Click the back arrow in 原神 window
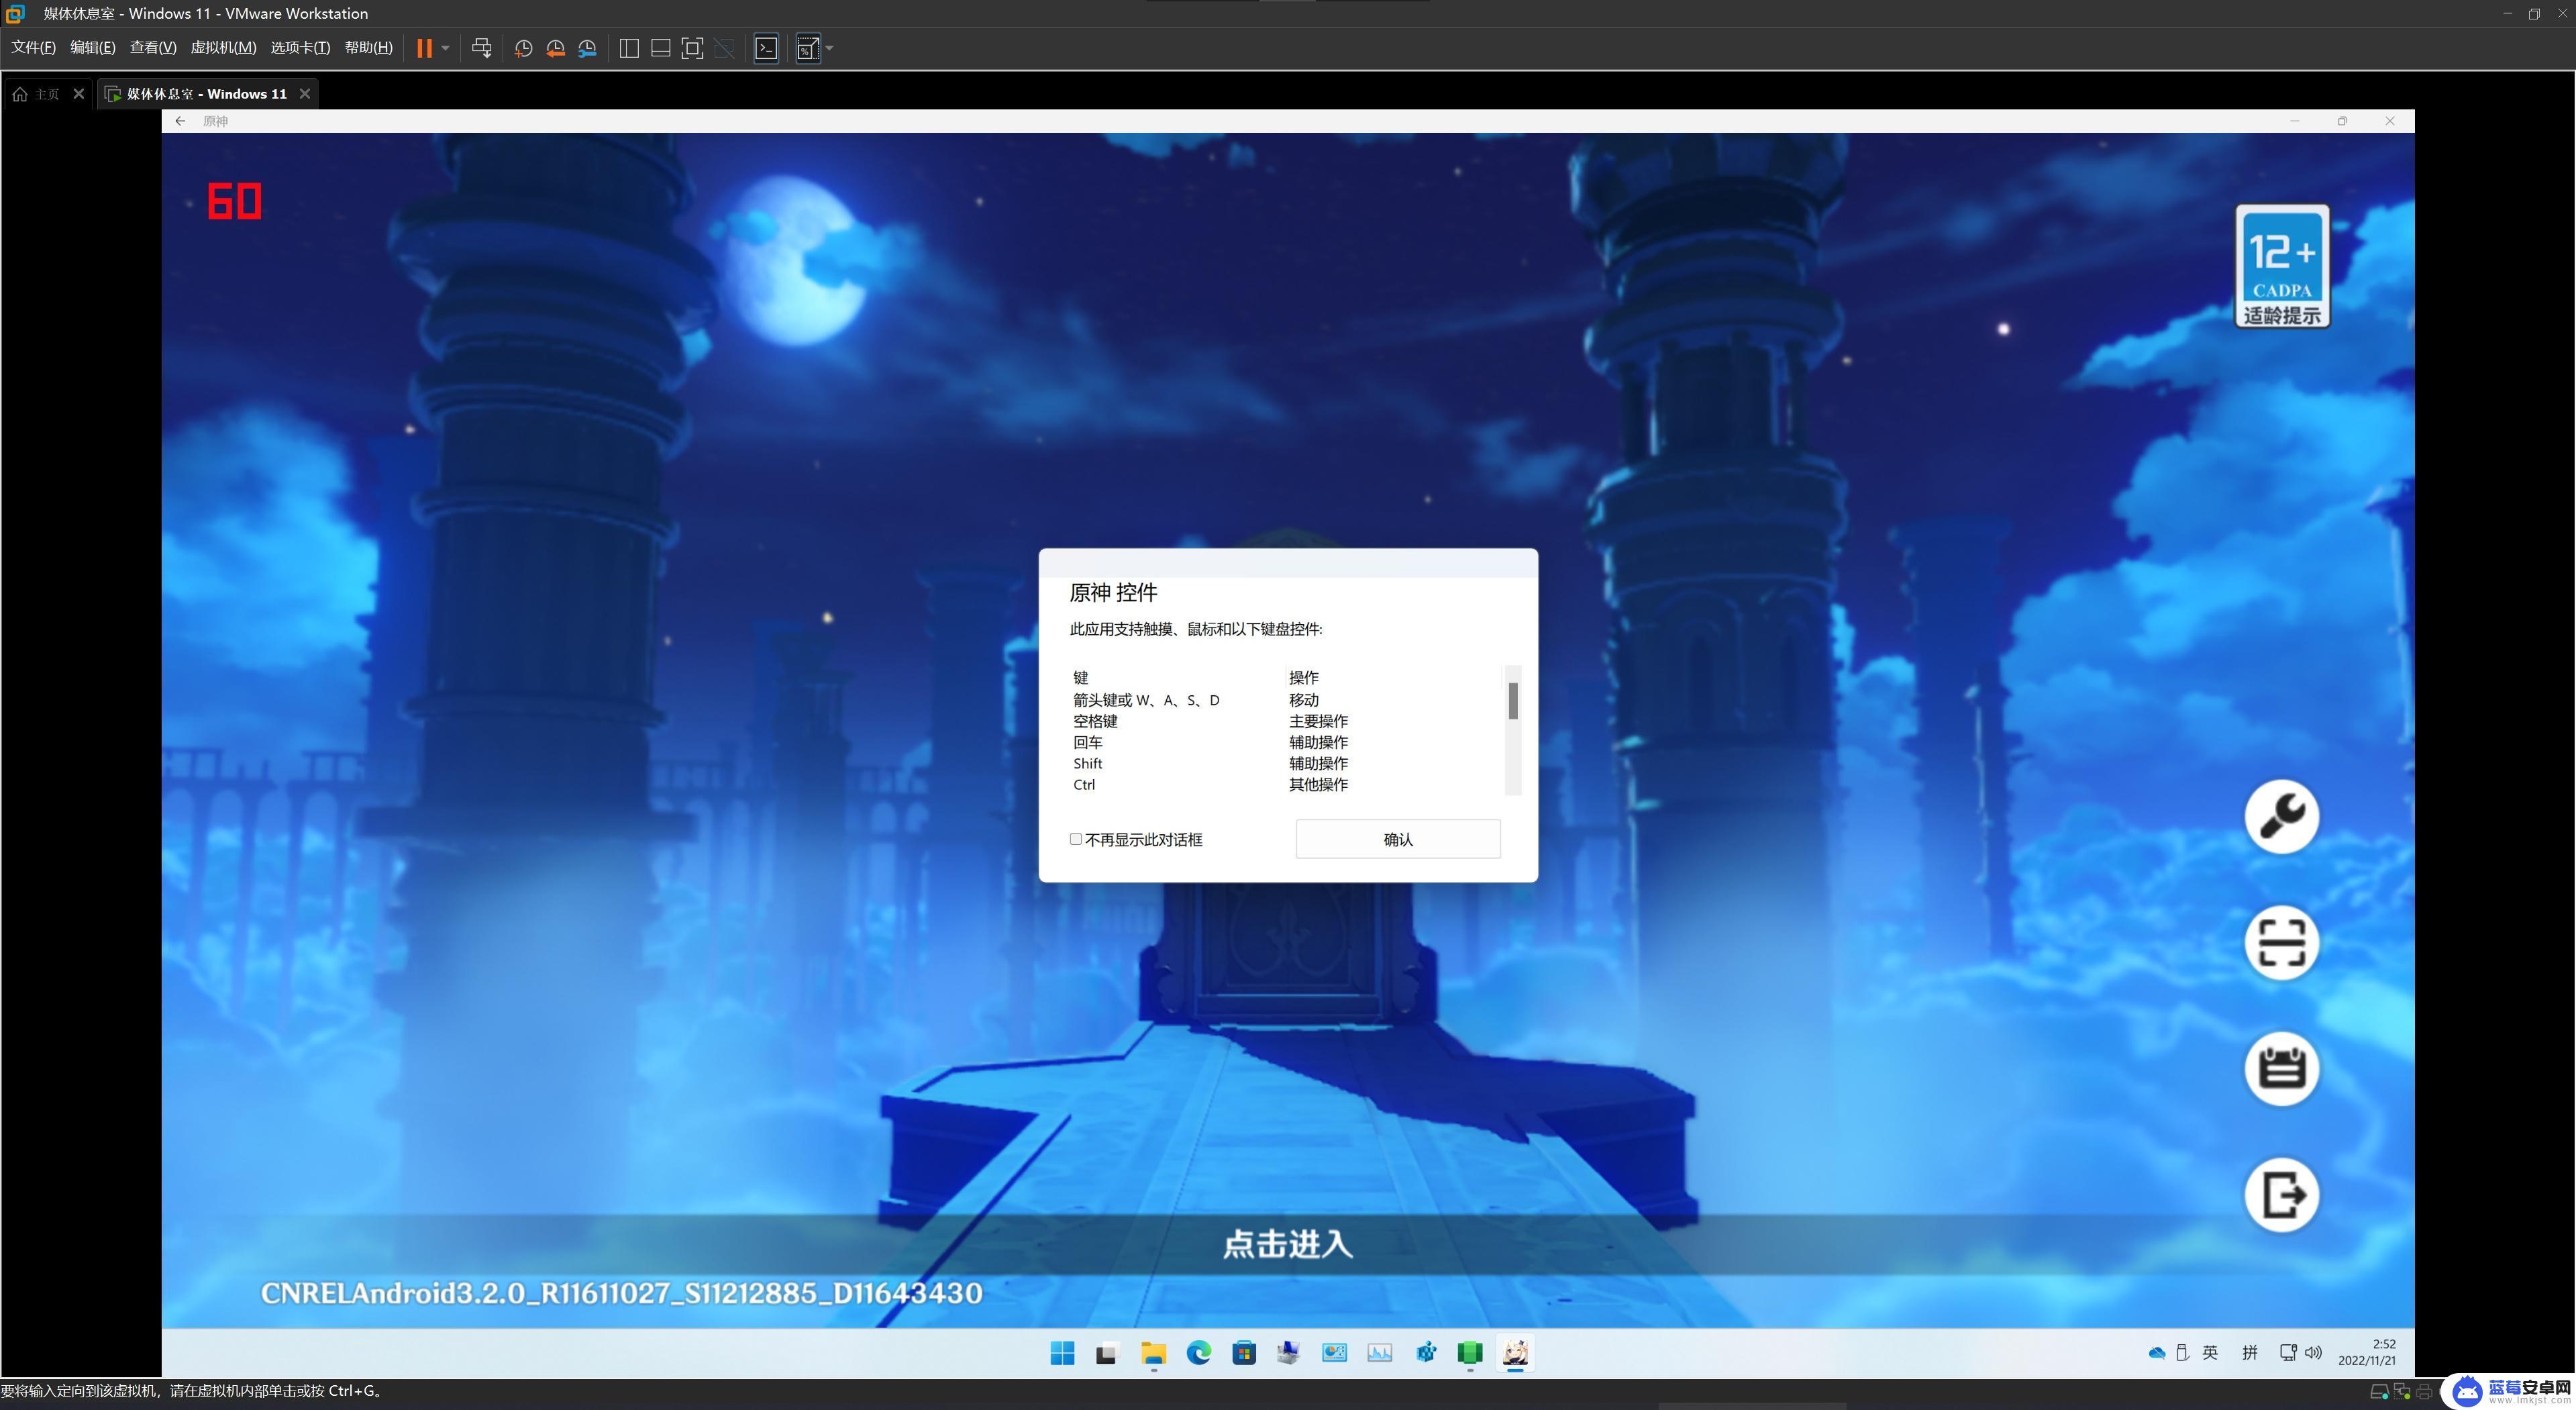This screenshot has width=2576, height=1410. [x=180, y=121]
